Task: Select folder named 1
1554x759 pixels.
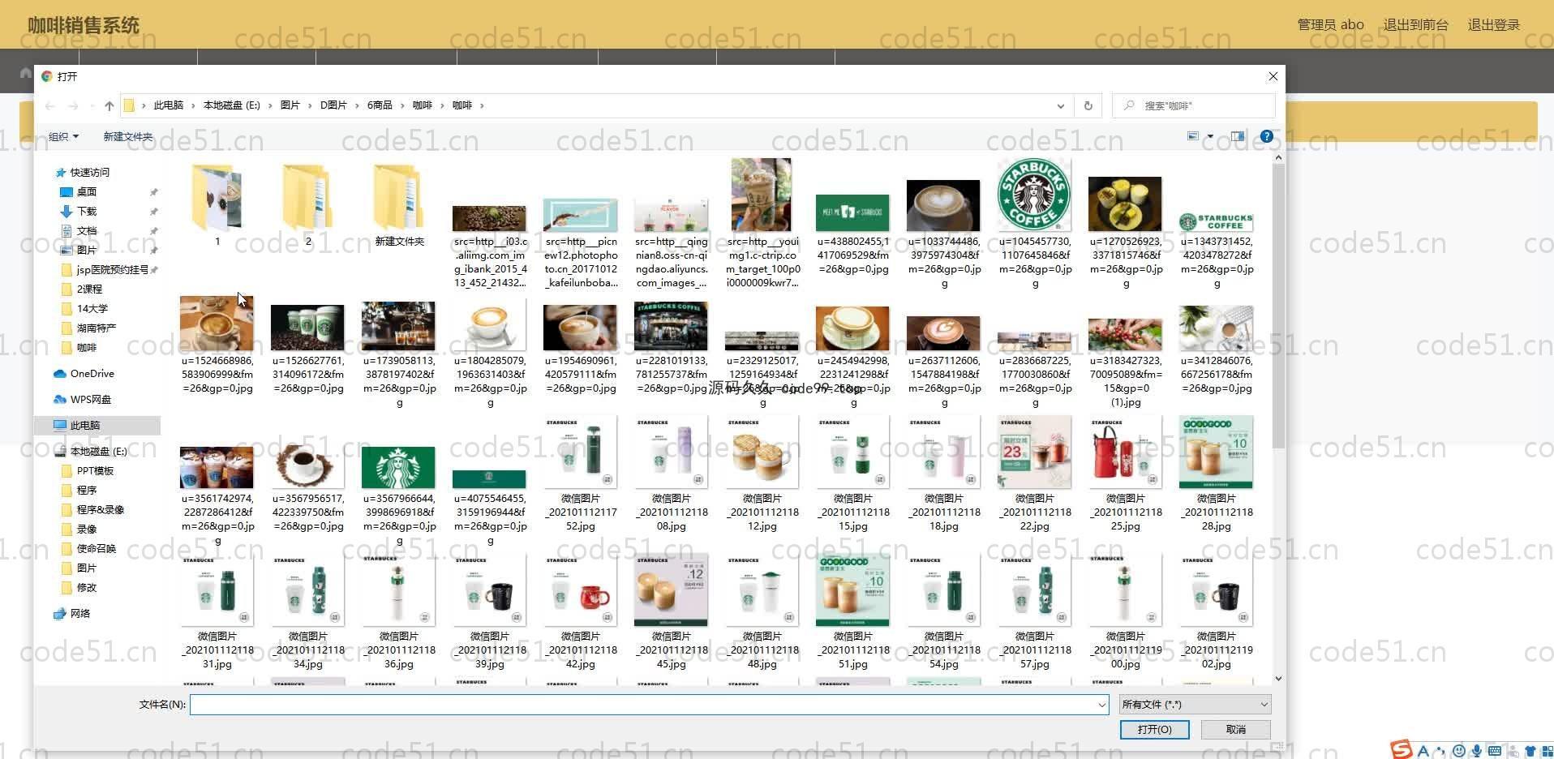Action: click(x=217, y=205)
